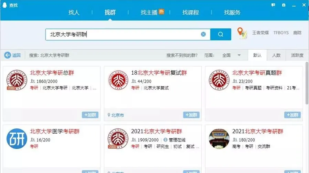Click the QQ penguin icon in title bar
The height and width of the screenshot is (173, 309).
[4, 5]
